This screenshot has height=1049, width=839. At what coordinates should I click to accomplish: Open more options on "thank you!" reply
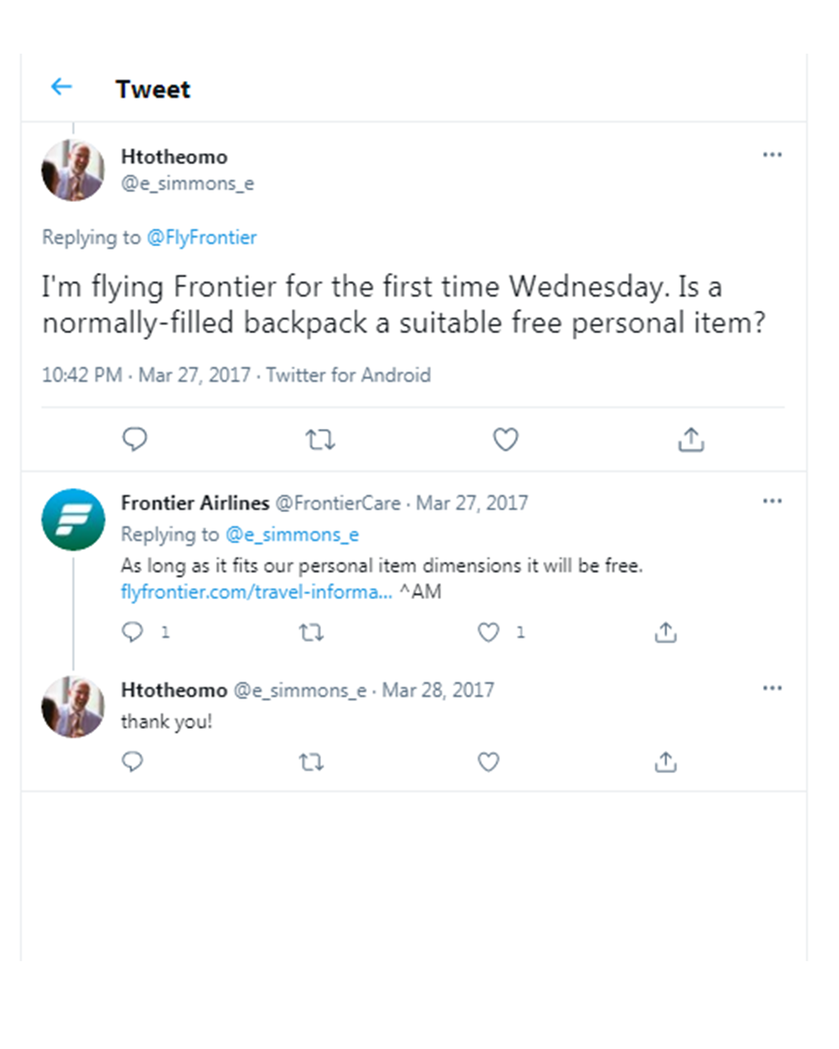[x=772, y=688]
